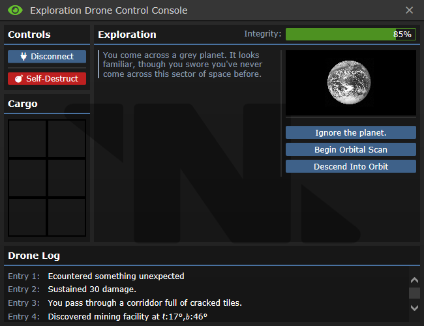The image size is (424, 326).
Task: Click the green eye icon in title bar
Action: [15, 10]
